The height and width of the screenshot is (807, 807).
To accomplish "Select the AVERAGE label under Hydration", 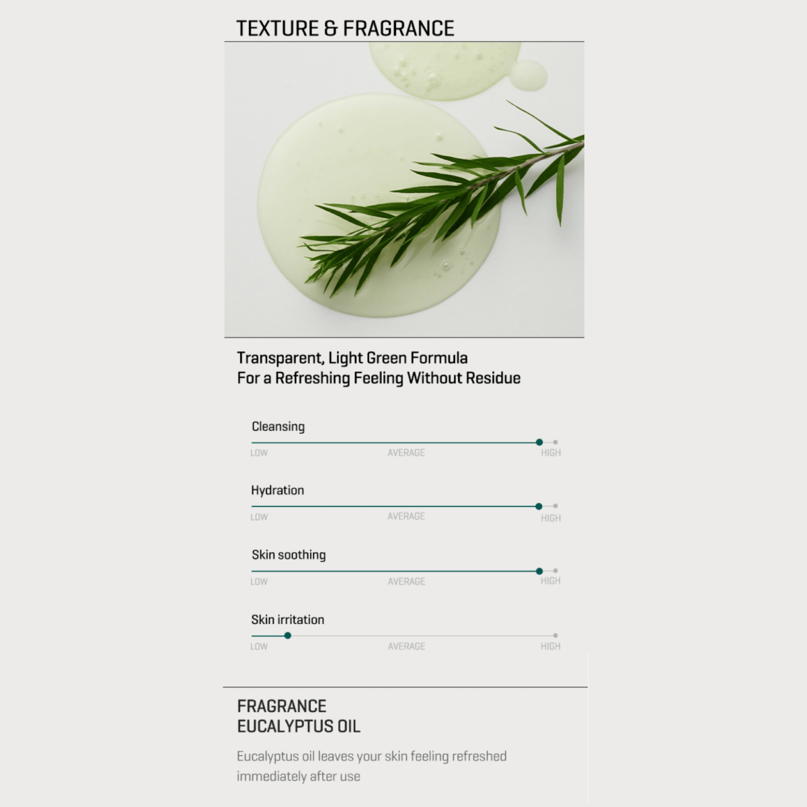I will 406,516.
